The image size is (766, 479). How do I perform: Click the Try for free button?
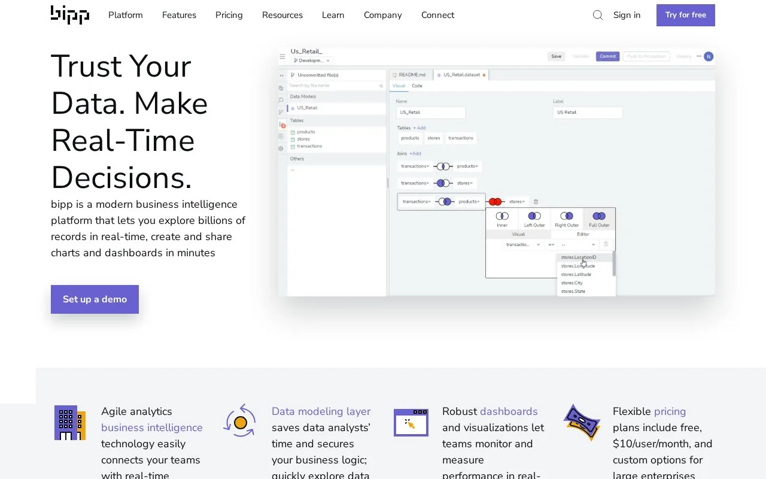(686, 15)
